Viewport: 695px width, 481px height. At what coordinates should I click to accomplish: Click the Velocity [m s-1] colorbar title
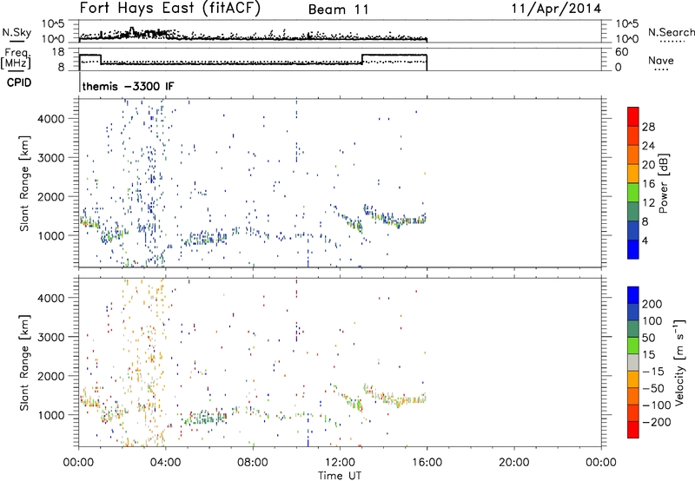pyautogui.click(x=679, y=362)
